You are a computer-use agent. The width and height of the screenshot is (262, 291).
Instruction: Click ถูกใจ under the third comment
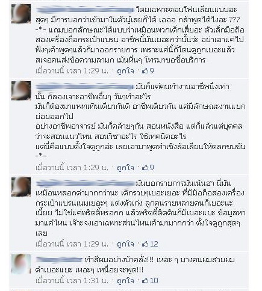(x=125, y=244)
